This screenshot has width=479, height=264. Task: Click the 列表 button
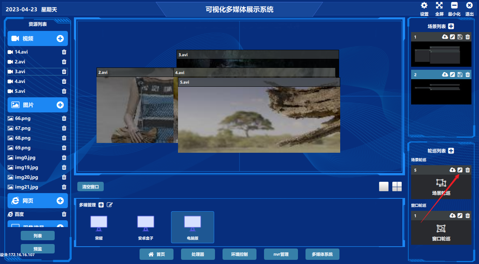(38, 236)
